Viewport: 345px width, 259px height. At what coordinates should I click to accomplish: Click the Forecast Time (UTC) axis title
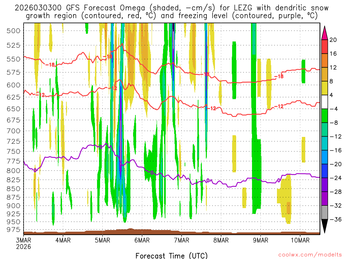coord(171,255)
